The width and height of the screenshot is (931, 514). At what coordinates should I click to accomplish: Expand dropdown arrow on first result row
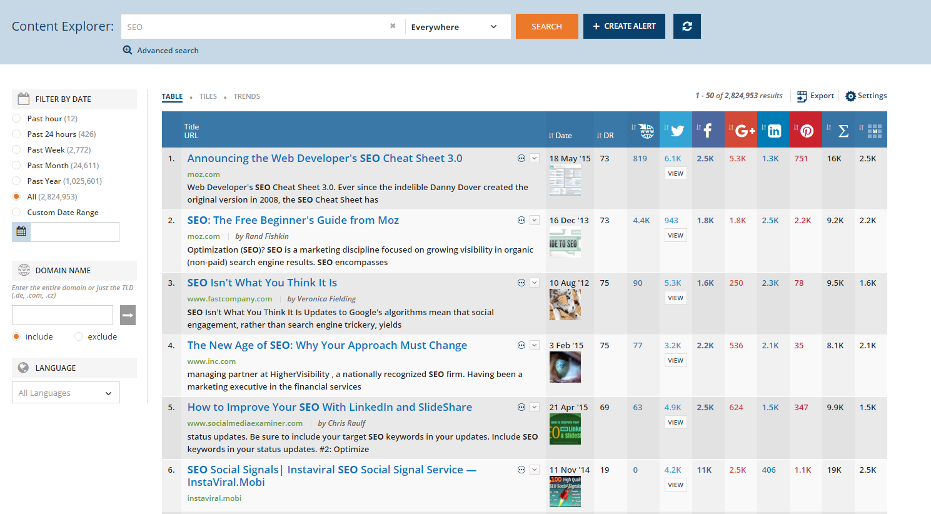click(x=535, y=158)
